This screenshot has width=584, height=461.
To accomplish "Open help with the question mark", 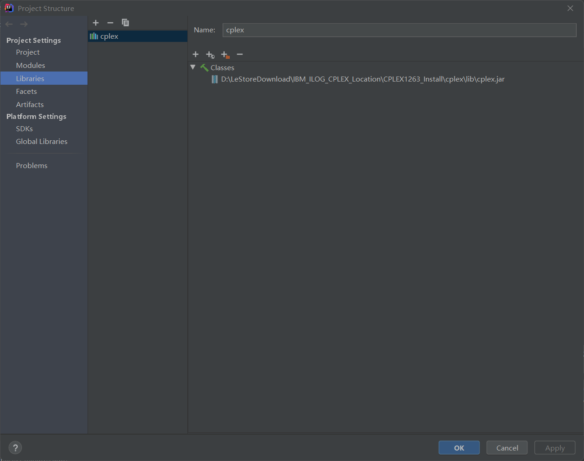I will (15, 448).
